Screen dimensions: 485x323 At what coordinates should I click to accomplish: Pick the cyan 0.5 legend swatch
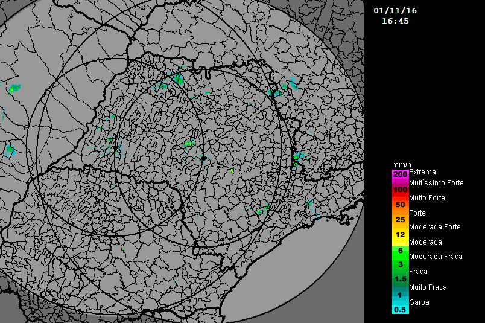[x=400, y=309]
